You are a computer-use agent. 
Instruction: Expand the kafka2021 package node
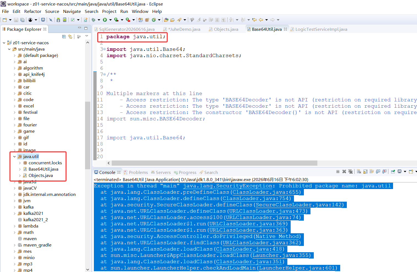coord(15,213)
